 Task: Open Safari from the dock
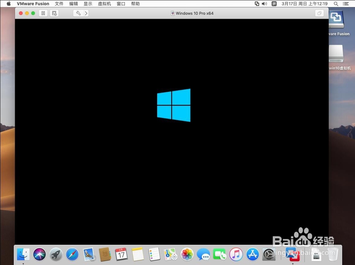tap(72, 254)
